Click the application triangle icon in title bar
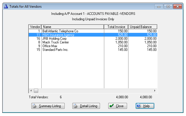This screenshot has height=116, width=186. tap(5, 6)
